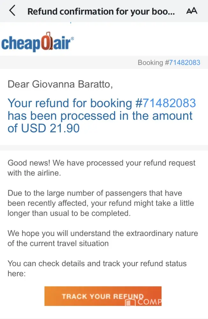Viewport: 208px width, 319px height.
Task: Click 'You can check details' text
Action: [97, 264]
